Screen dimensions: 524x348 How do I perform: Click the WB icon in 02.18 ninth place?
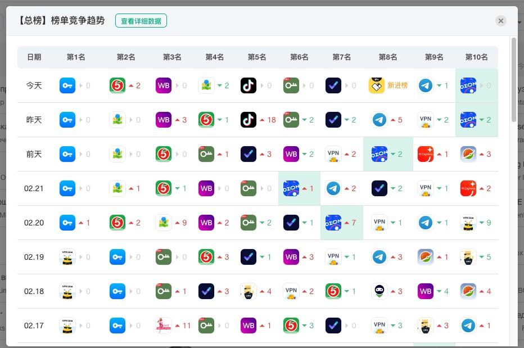[x=426, y=291]
